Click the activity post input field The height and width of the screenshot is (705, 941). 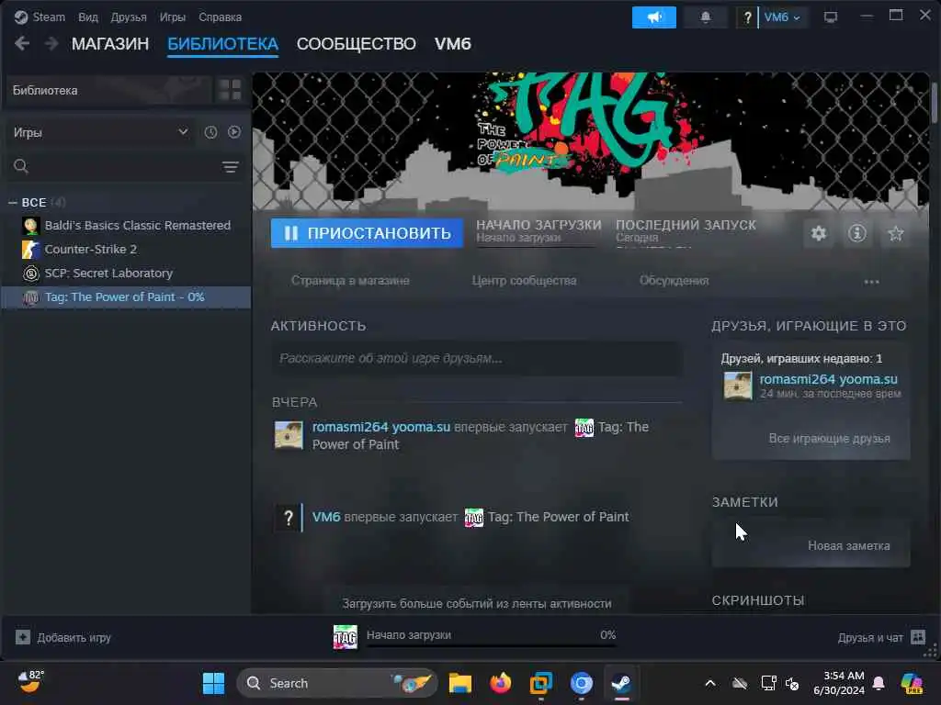click(x=477, y=359)
